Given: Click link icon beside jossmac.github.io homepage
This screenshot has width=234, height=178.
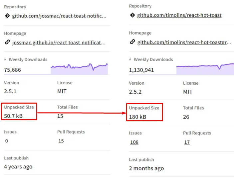Looking at the screenshot, I should (x=7, y=42).
